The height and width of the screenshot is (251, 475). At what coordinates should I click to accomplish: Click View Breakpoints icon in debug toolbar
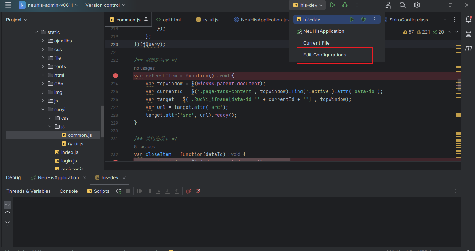coord(188,191)
